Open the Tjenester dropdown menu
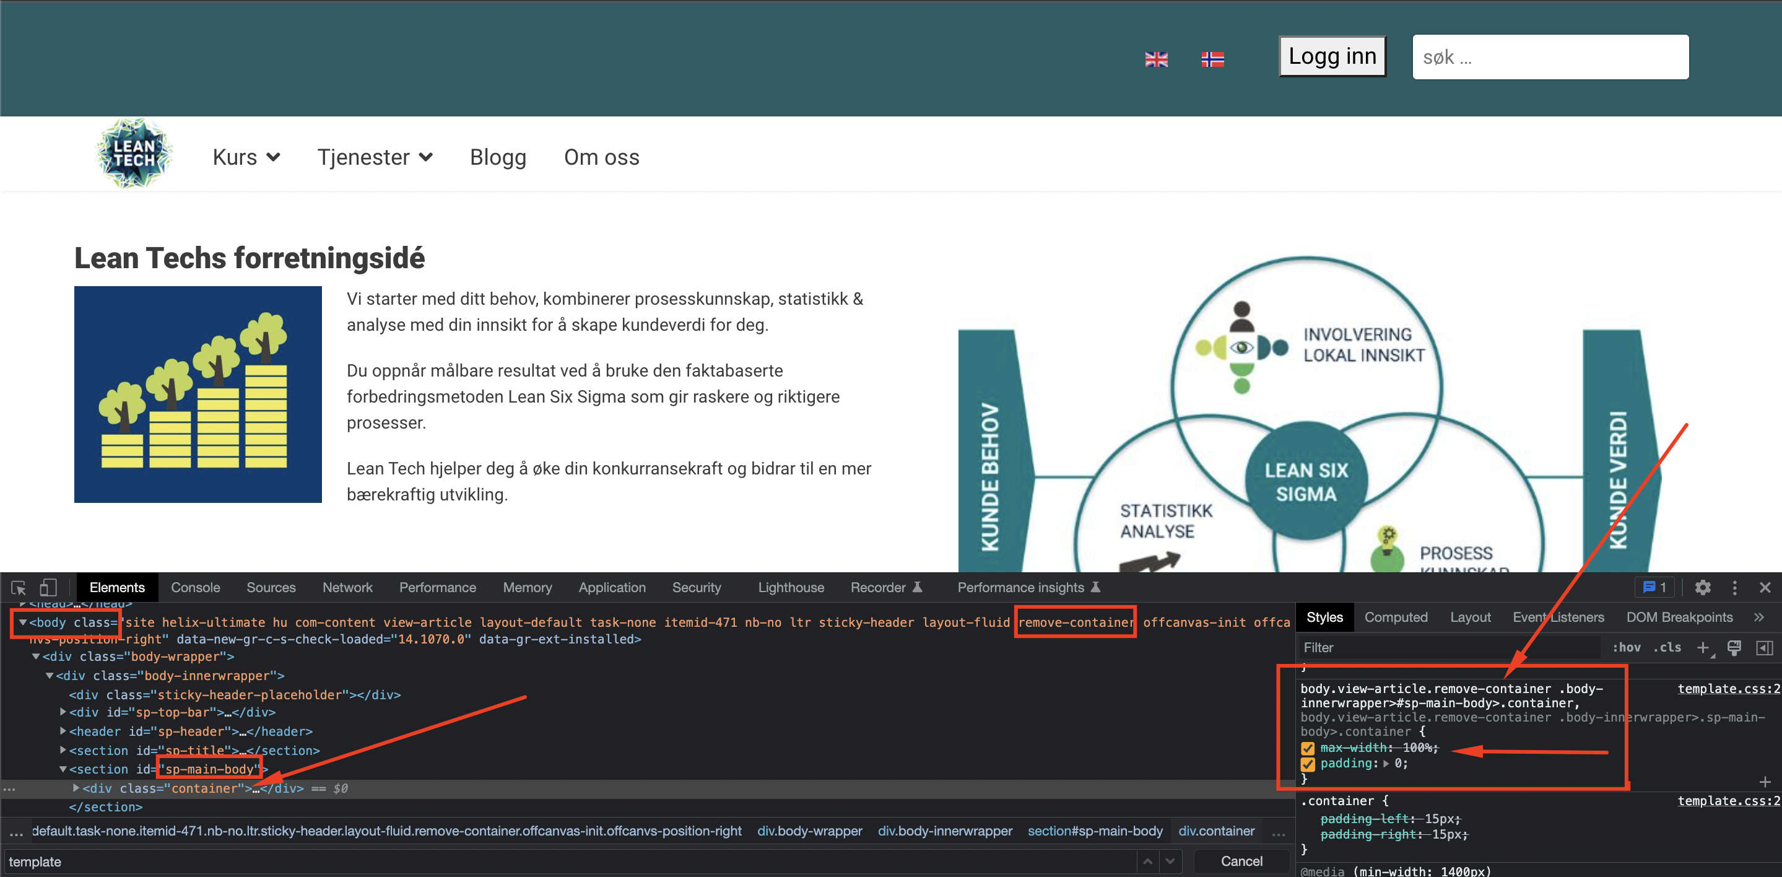 (x=375, y=157)
